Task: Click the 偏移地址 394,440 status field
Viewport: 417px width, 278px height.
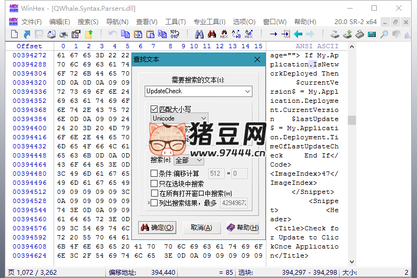Action: tap(142, 273)
